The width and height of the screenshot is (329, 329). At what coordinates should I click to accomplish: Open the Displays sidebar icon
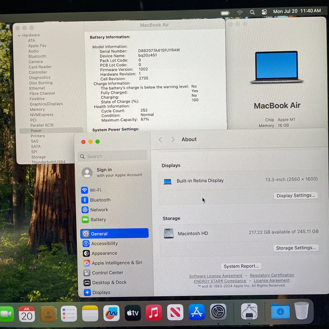coord(87,292)
